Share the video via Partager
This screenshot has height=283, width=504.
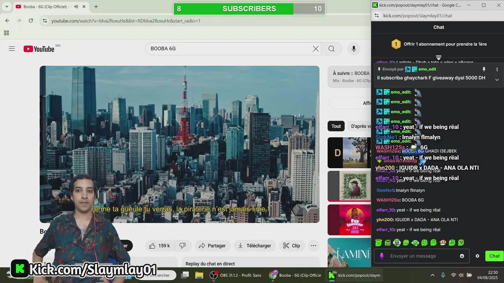[212, 246]
